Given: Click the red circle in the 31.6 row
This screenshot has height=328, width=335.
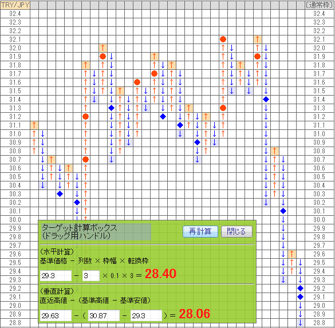Looking at the screenshot, I should [137, 82].
